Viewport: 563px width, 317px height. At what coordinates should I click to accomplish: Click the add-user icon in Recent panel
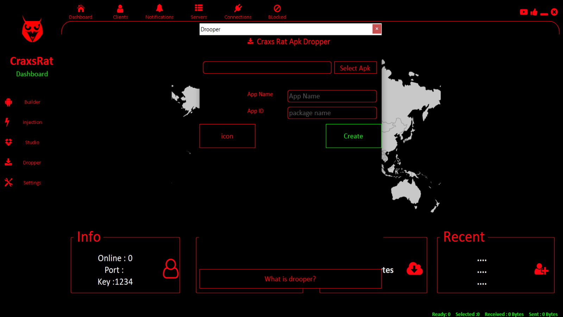541,269
